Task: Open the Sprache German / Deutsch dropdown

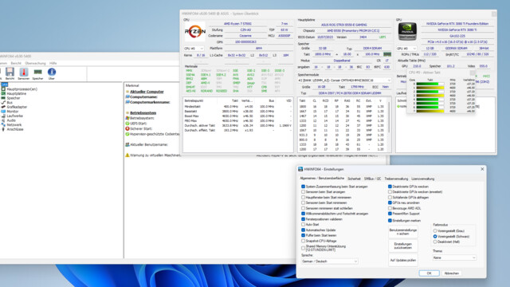Action: click(329, 261)
